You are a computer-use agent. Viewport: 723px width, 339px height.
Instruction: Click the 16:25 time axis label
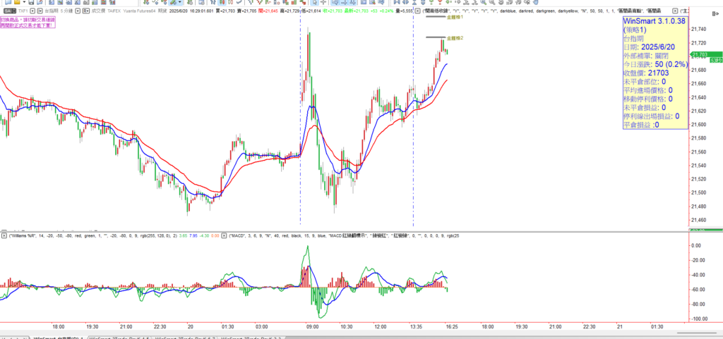pos(452,326)
